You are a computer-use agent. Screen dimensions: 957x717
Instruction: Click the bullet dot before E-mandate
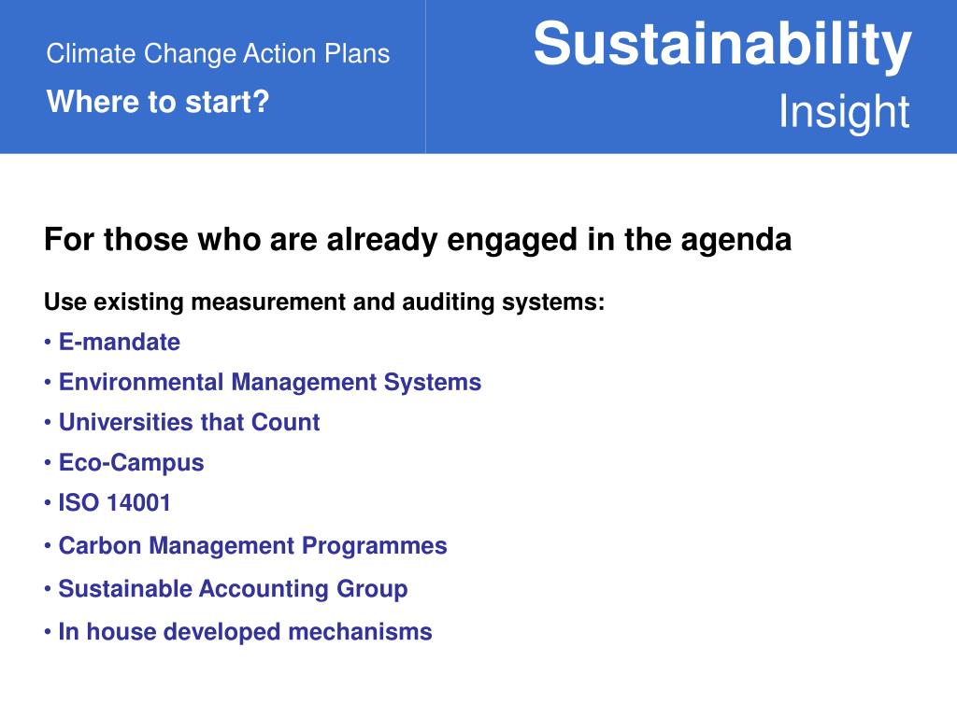point(48,343)
